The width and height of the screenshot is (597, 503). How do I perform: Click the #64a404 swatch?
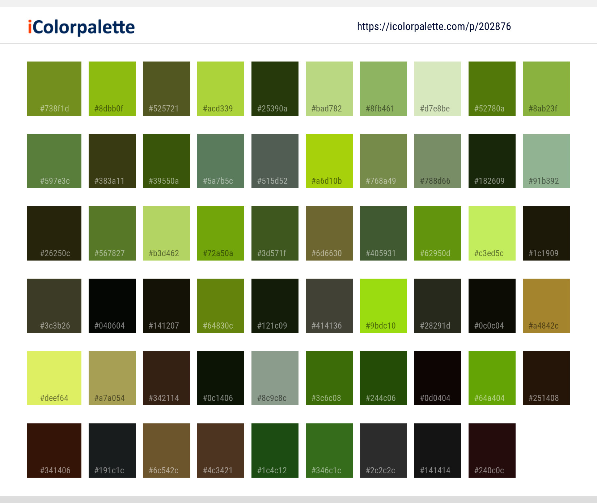(492, 378)
